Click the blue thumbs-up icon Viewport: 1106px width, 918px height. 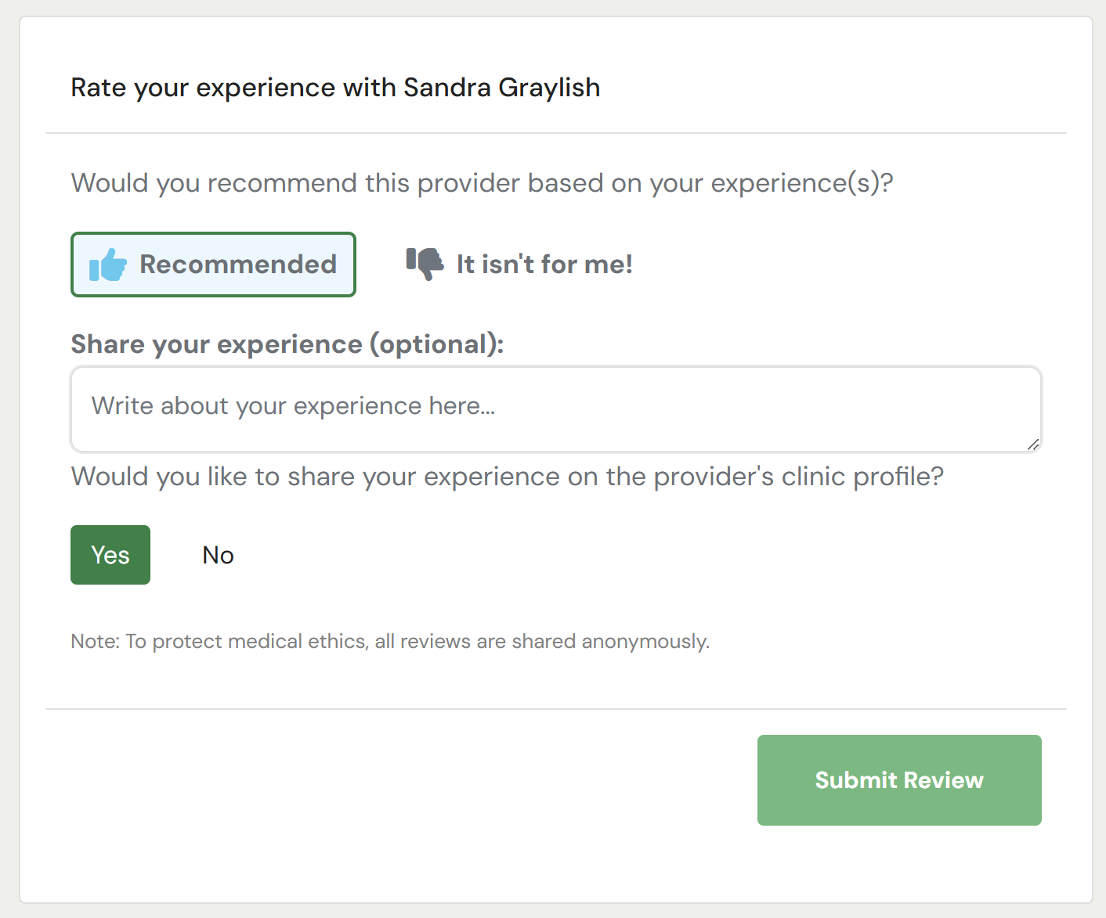pos(108,265)
